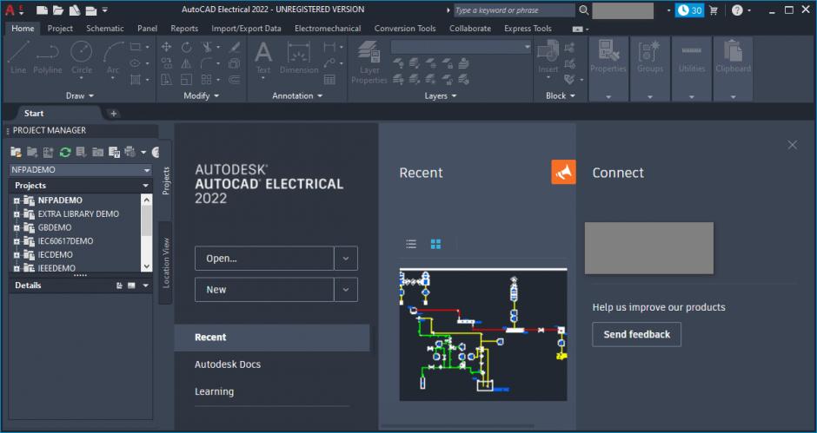The width and height of the screenshot is (817, 433).
Task: Click Send feedback button
Action: pos(637,334)
